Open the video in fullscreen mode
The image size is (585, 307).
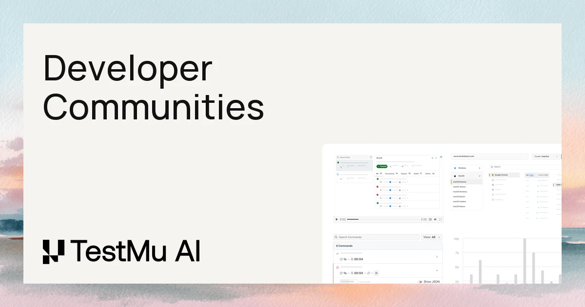pos(440,219)
